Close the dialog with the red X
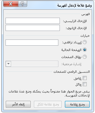95x113 pixels. [x=11, y=4]
